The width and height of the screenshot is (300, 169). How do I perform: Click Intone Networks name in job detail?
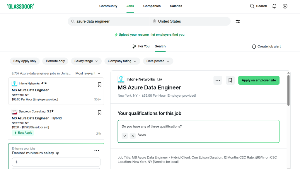pos(141,79)
